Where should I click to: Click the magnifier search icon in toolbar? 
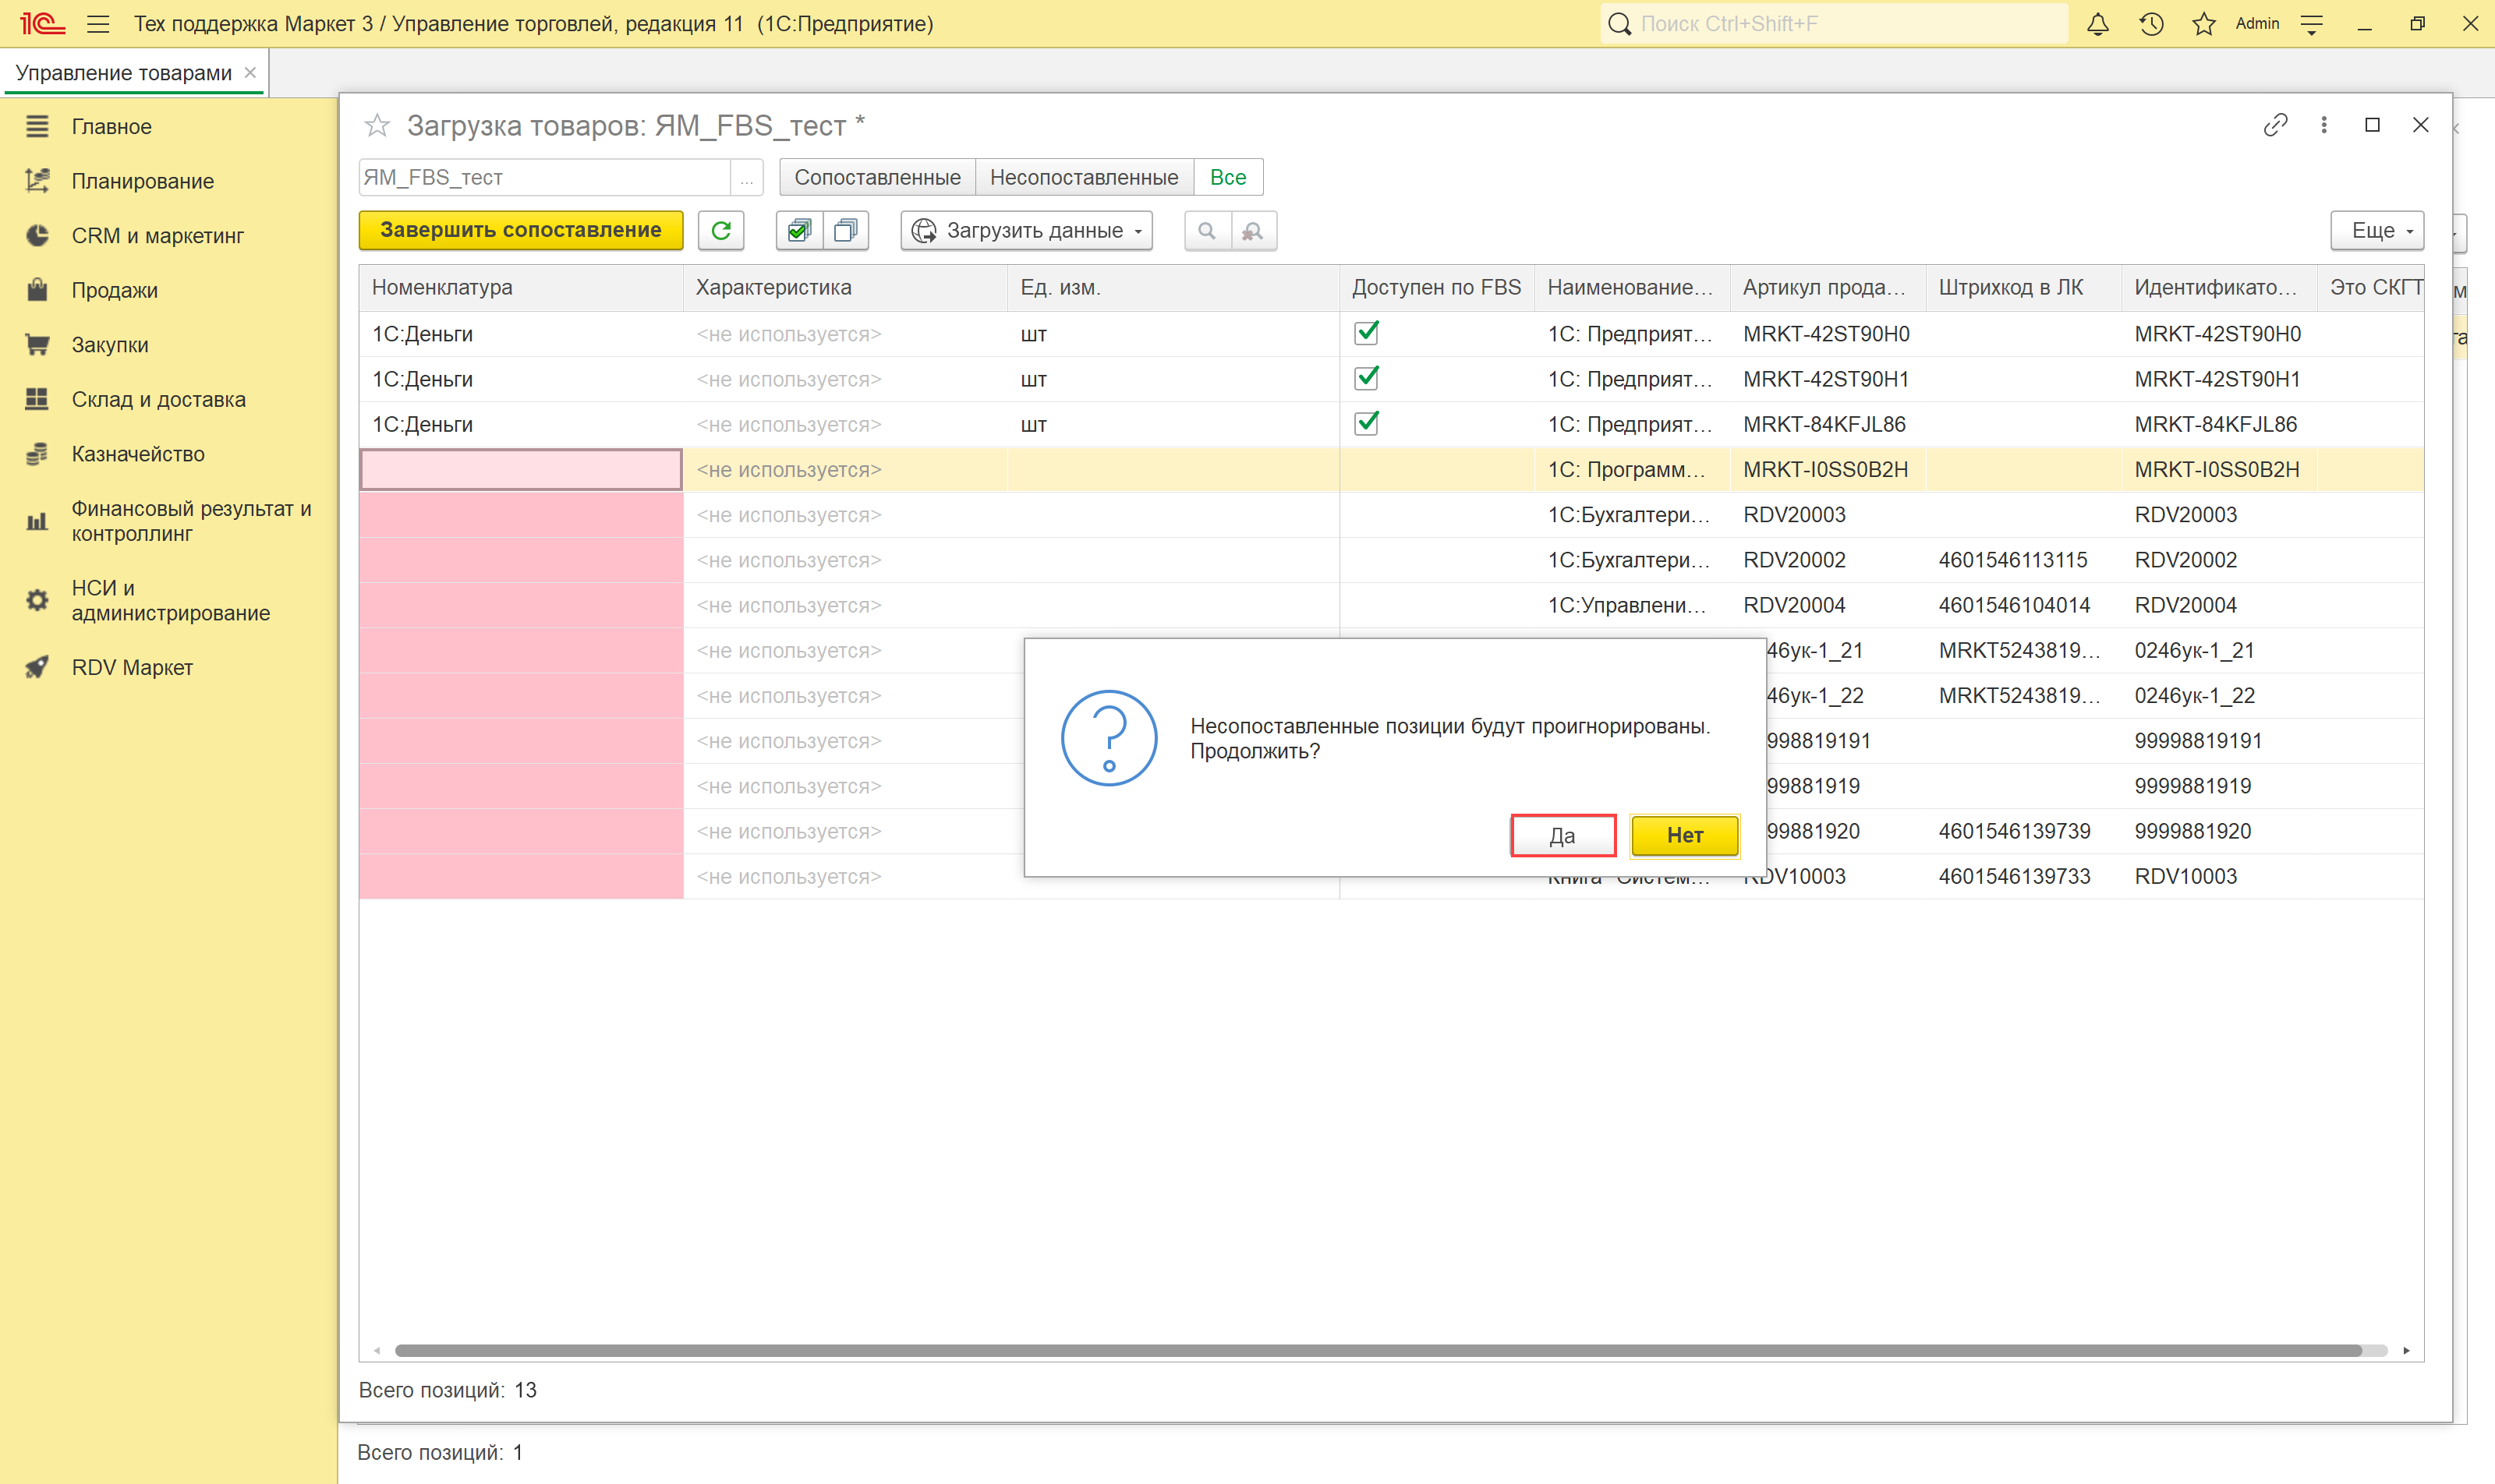tap(1206, 231)
